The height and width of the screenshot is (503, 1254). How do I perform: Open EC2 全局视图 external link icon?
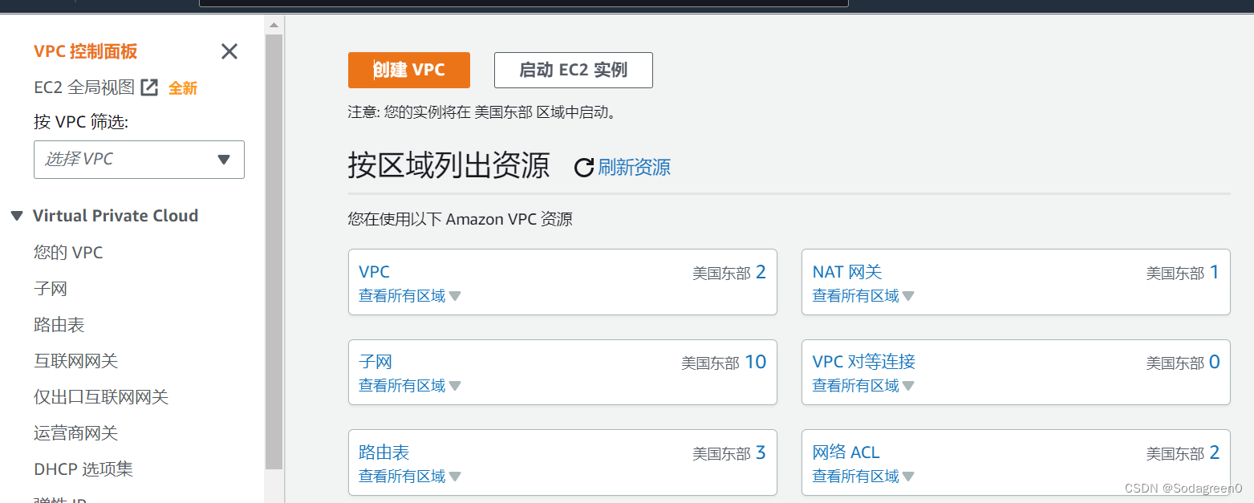pos(149,87)
